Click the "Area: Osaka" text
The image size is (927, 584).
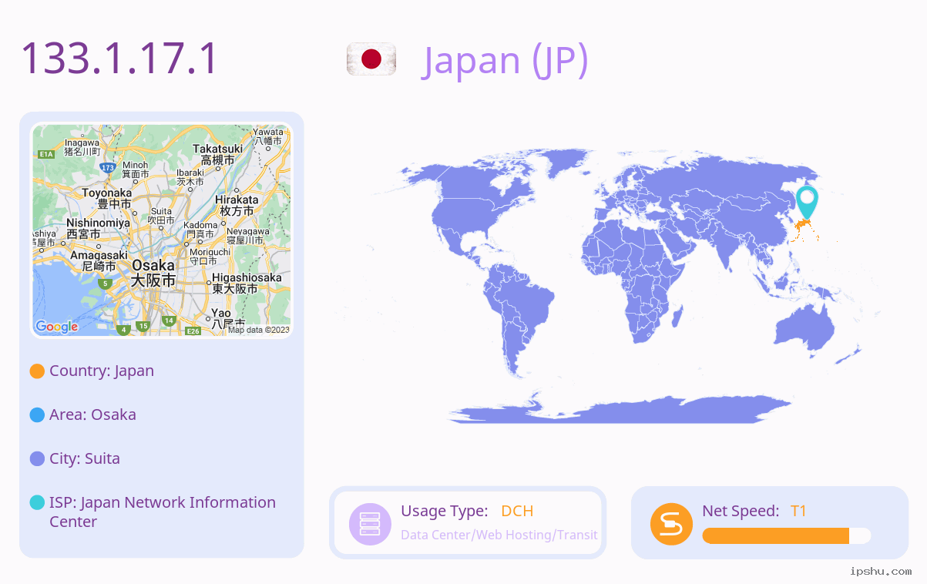[92, 415]
